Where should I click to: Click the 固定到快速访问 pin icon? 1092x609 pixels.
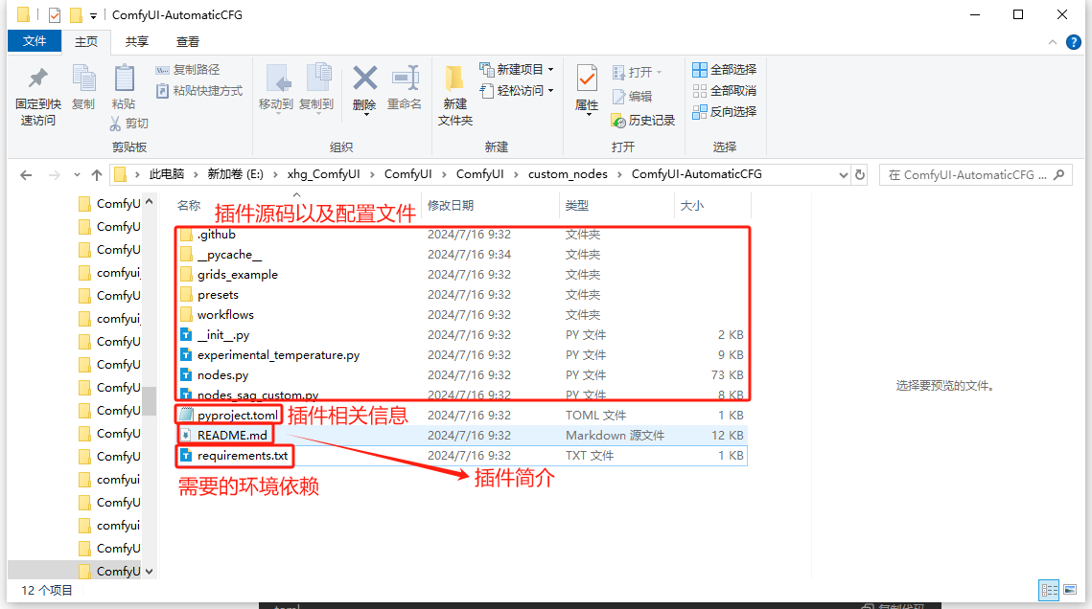(x=37, y=79)
